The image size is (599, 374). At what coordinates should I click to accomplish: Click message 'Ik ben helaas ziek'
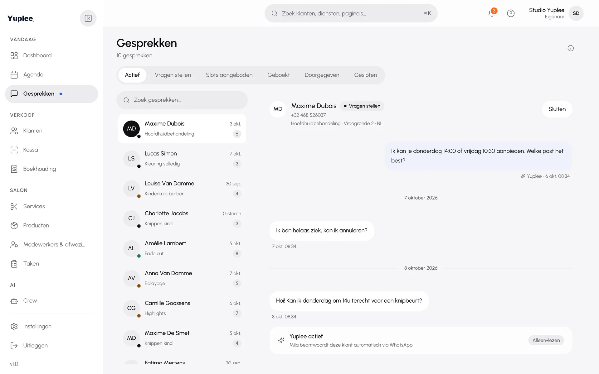click(x=322, y=231)
